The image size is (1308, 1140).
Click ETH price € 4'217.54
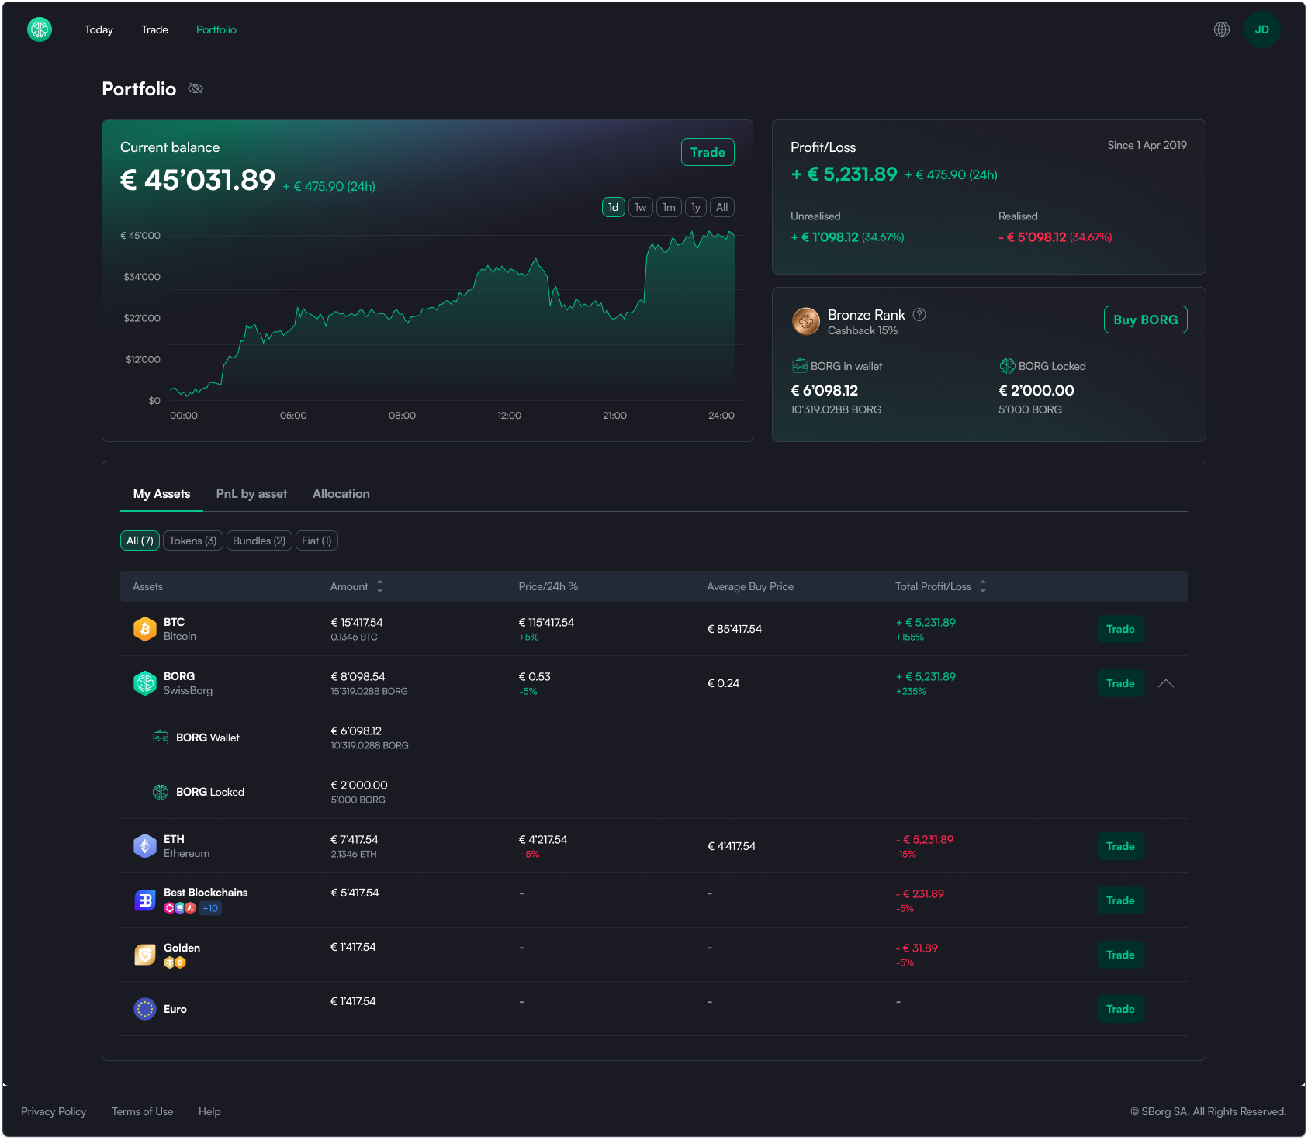point(543,839)
